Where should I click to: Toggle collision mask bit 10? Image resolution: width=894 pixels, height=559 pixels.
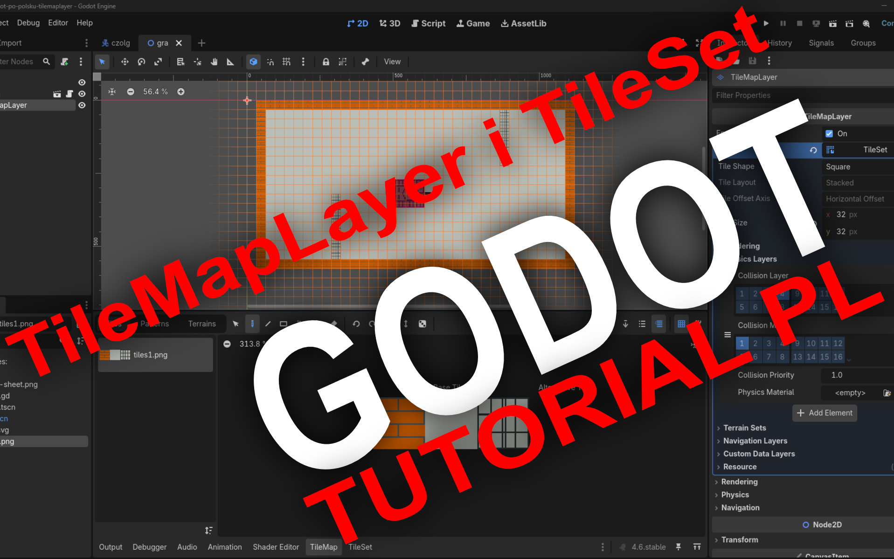coord(811,343)
